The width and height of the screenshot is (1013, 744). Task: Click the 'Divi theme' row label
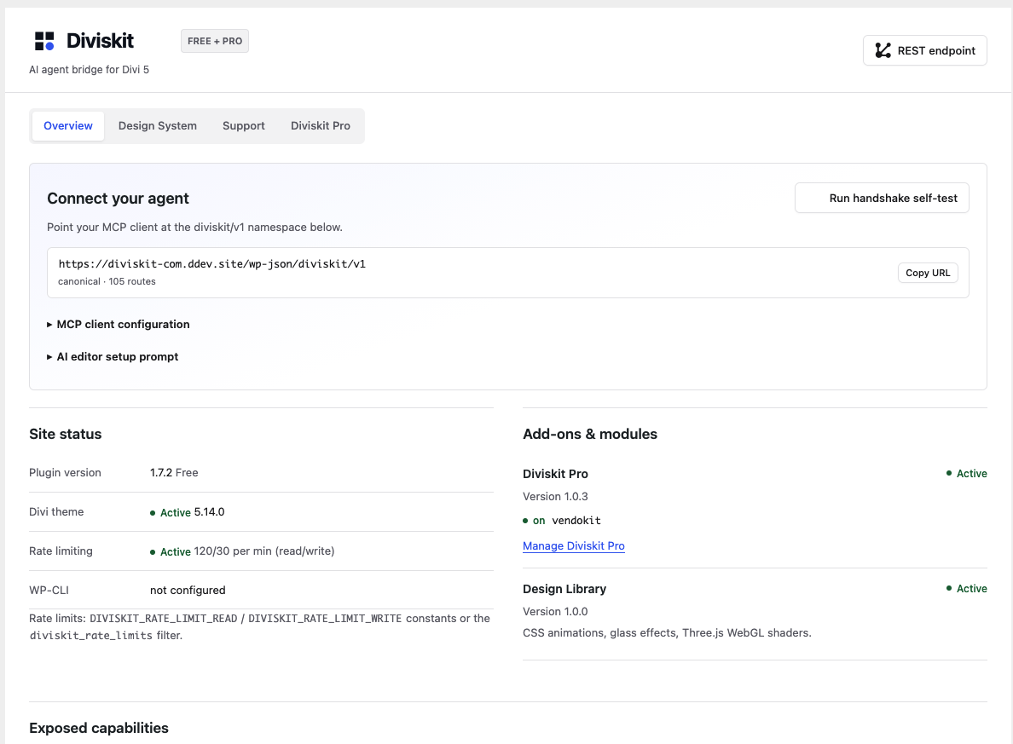[56, 511]
